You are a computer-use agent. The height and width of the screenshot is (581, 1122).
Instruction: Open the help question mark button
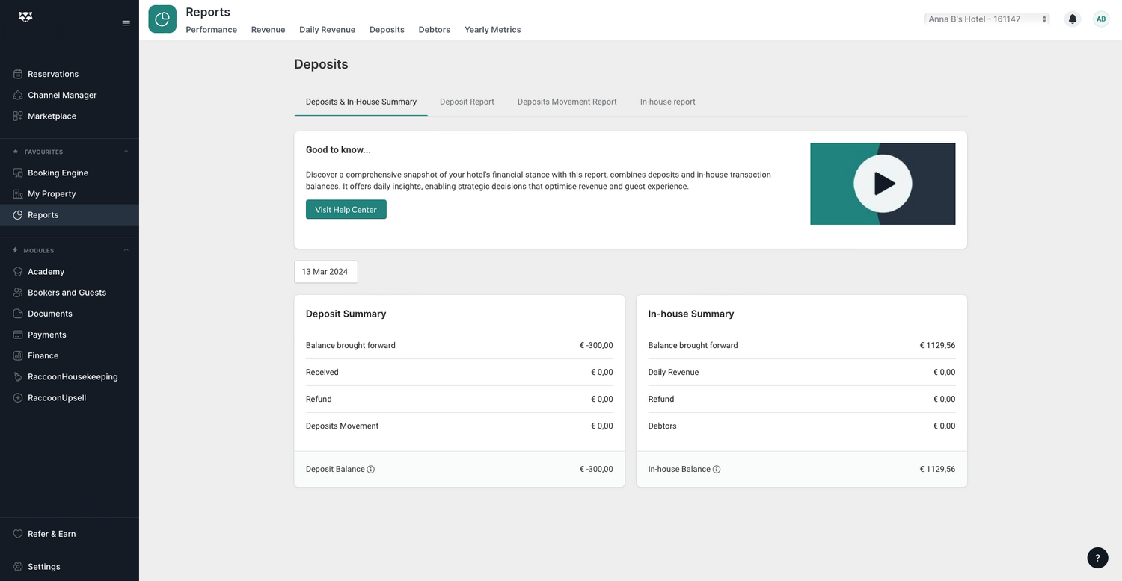pyautogui.click(x=1097, y=558)
